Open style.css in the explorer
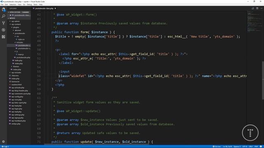This screenshot has height=148, width=264. click(x=21, y=39)
